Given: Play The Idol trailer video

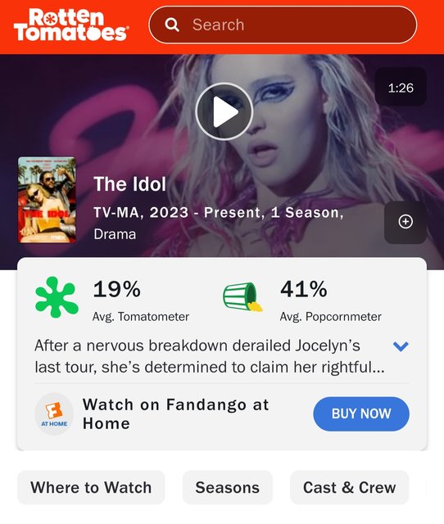Looking at the screenshot, I should [x=224, y=111].
